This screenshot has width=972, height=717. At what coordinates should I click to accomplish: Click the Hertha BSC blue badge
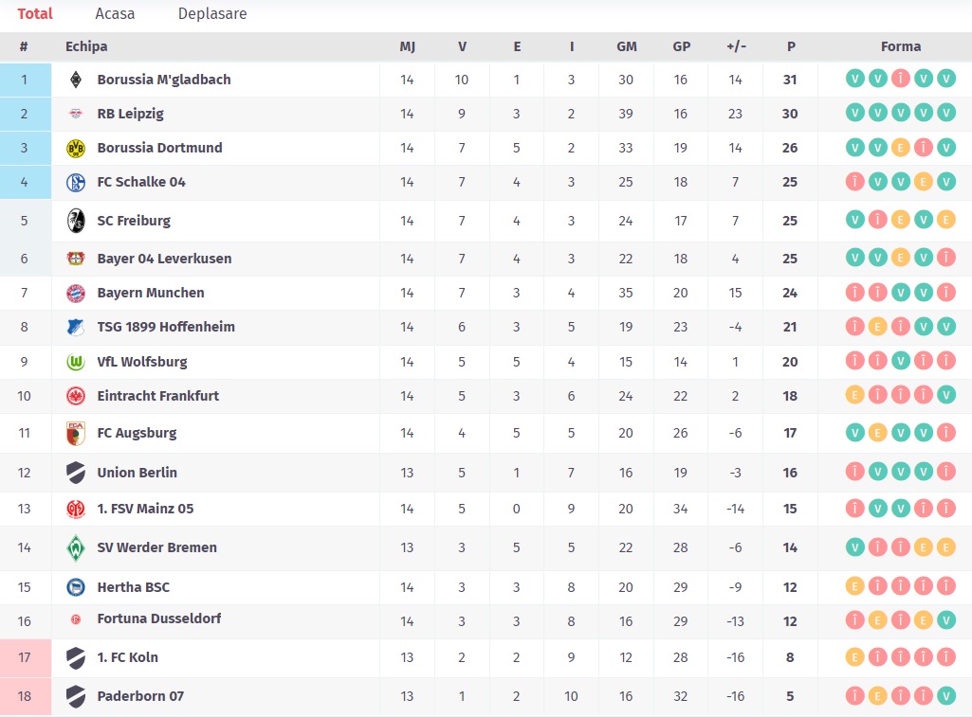(x=76, y=587)
